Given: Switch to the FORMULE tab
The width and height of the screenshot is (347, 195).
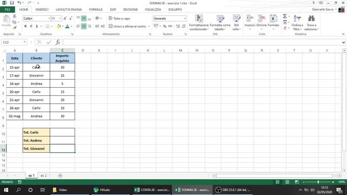Looking at the screenshot, I should 96,10.
